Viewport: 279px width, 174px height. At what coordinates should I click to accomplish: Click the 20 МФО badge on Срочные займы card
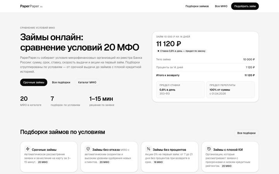43,162
